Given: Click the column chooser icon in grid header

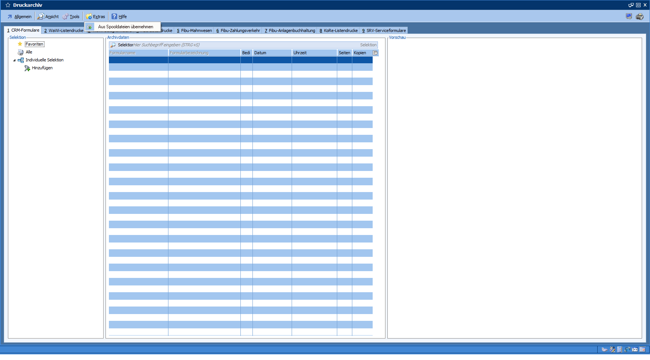Looking at the screenshot, I should click(x=375, y=53).
